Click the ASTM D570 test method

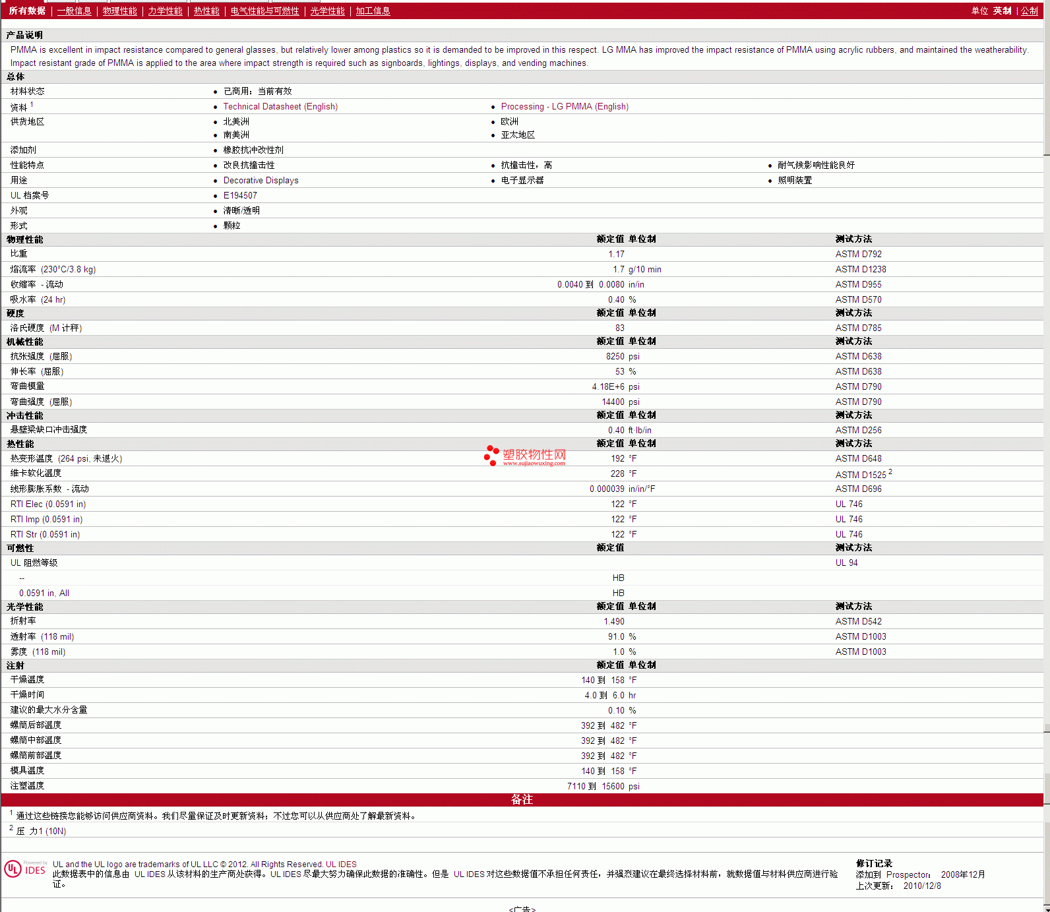858,300
